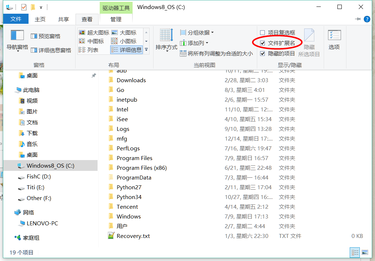Click the Help question mark icon
375x261 pixels.
pyautogui.click(x=367, y=19)
